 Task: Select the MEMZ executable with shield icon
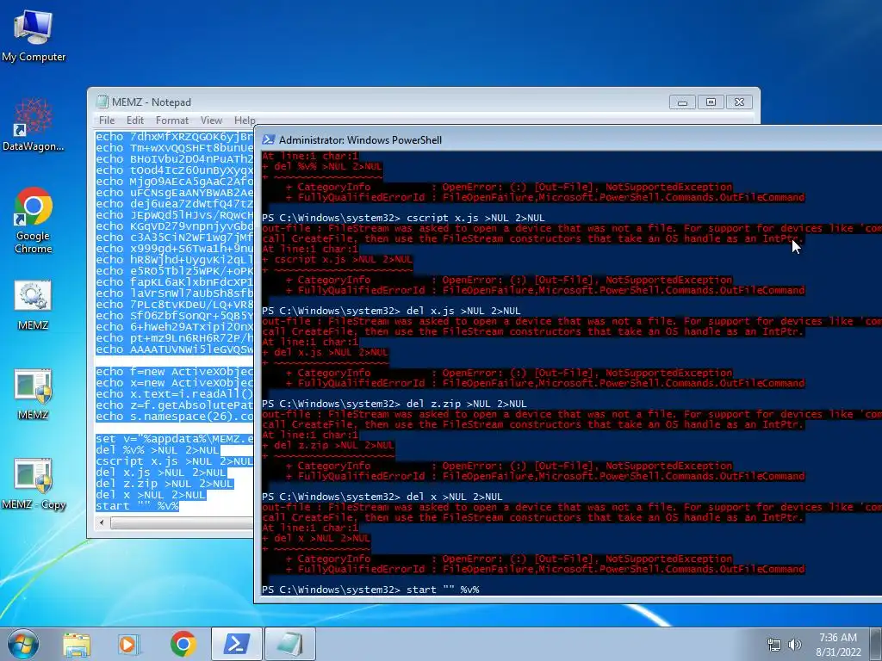(33, 394)
